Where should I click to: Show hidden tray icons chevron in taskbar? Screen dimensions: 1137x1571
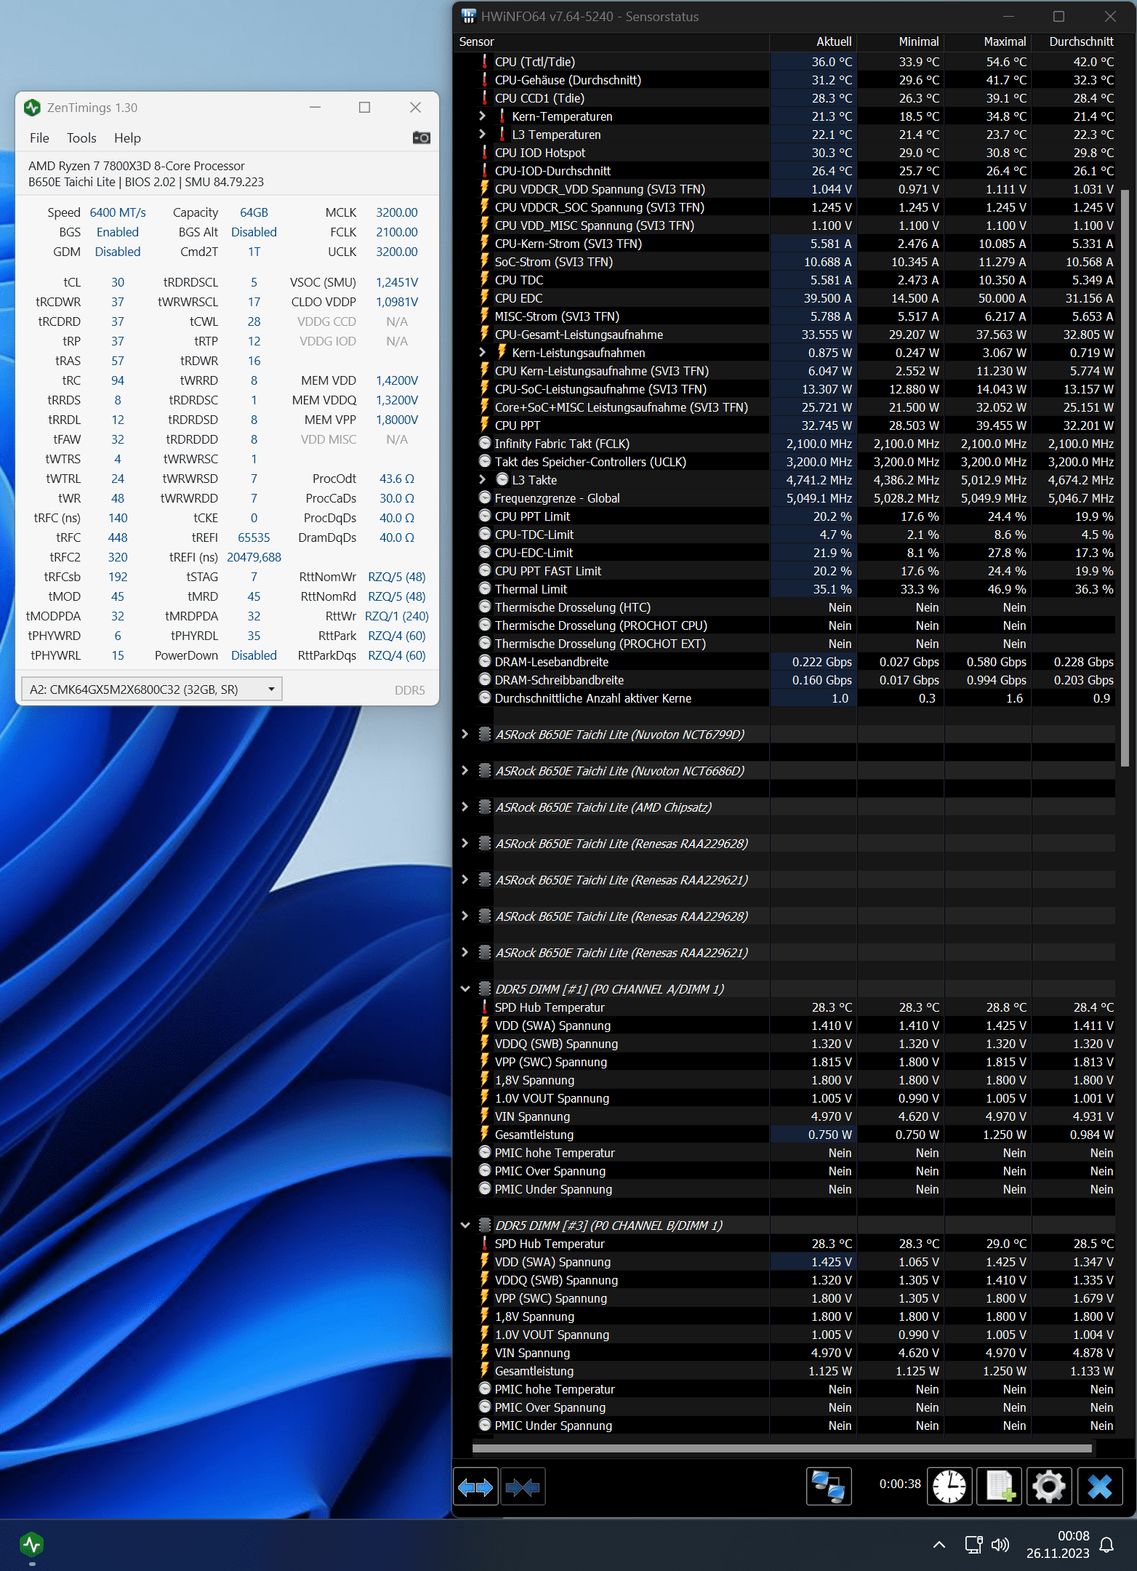(x=939, y=1544)
